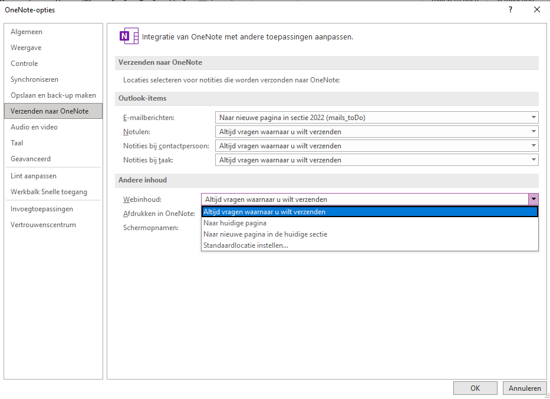Click the Notities bij taak label
550x399 pixels.
148,160
